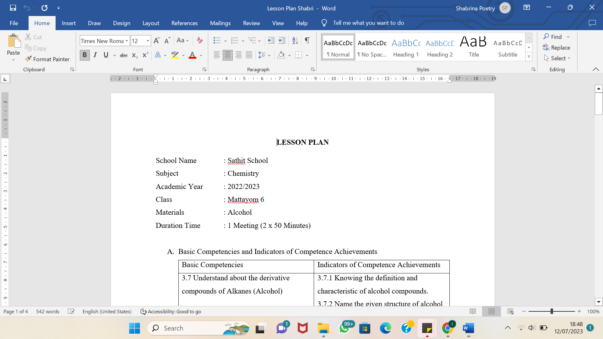Toggle Italic formatting
Screen dimensions: 603x339
(x=95, y=55)
